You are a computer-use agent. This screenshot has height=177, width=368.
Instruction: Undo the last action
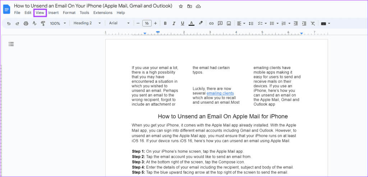tap(9, 23)
